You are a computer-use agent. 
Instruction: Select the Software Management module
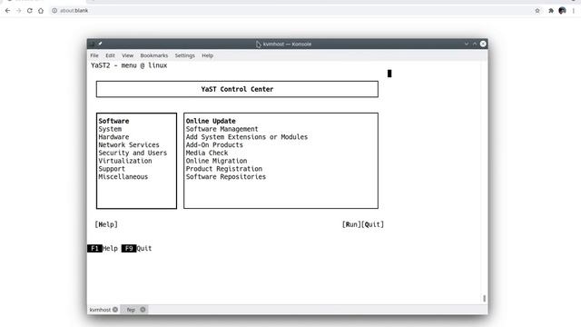(x=222, y=129)
